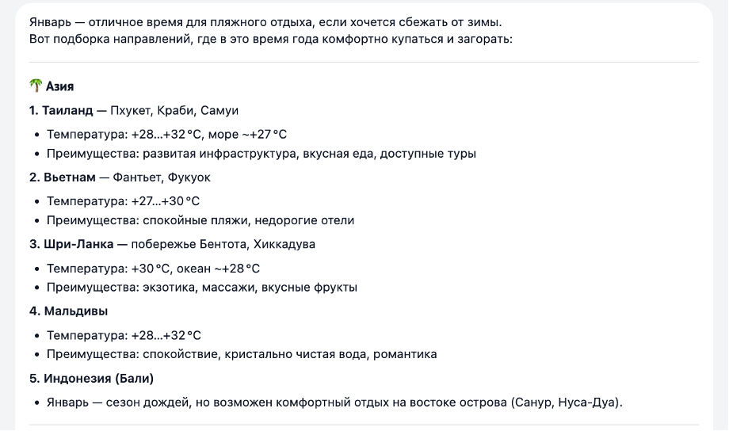Click the Температура: +27...+30°C line
Screen dimensions: 729x431
coord(123,201)
